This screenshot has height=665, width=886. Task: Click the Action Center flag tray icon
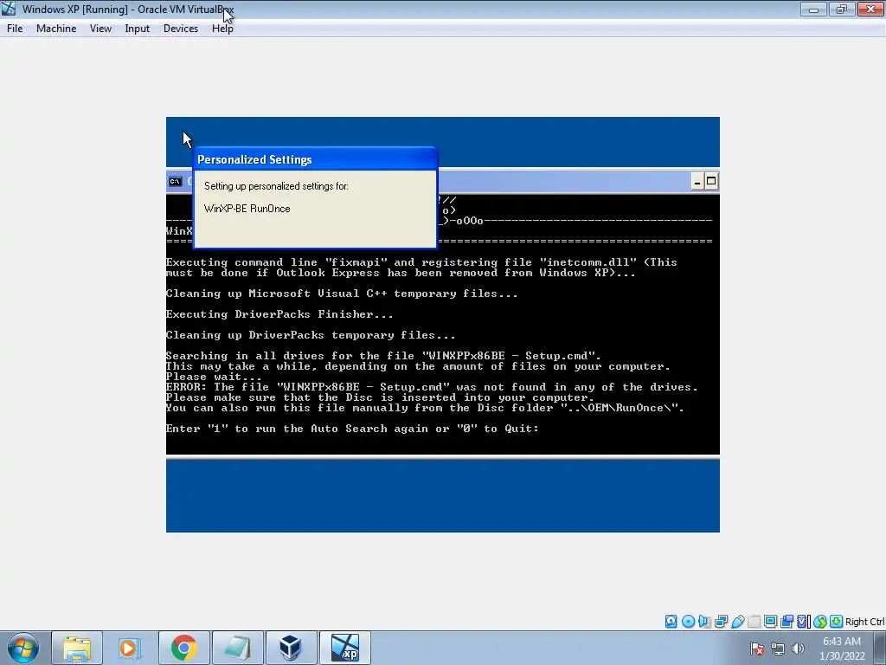point(757,649)
